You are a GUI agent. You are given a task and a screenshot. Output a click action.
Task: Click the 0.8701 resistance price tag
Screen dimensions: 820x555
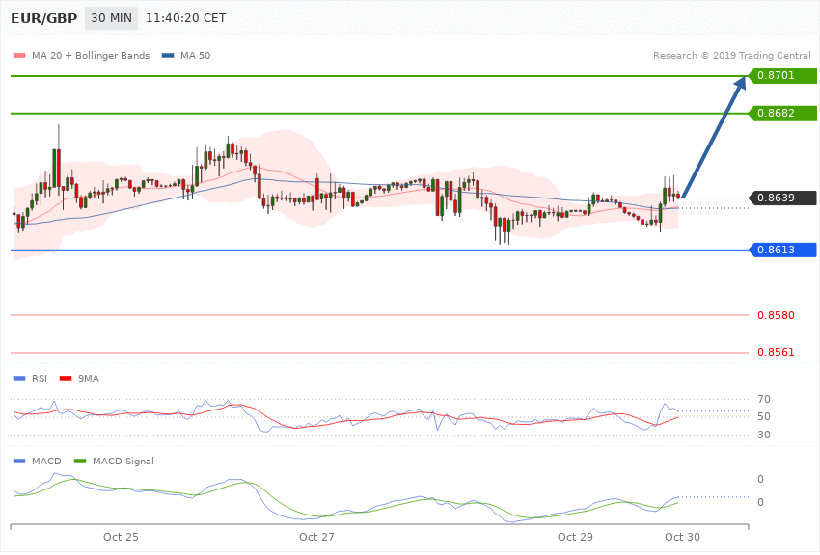tap(782, 76)
